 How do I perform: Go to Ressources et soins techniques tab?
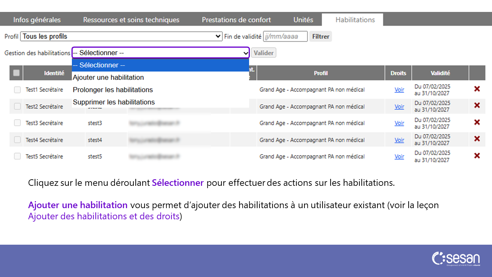pyautogui.click(x=131, y=20)
